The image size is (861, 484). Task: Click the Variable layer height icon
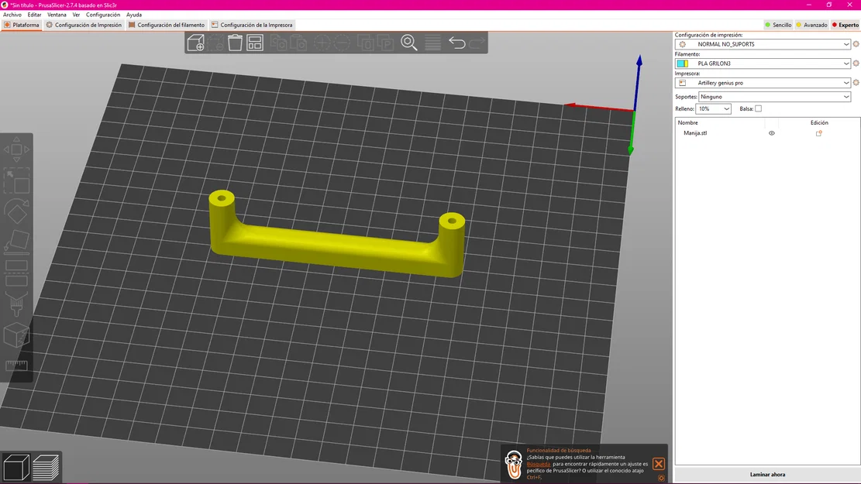tap(432, 43)
